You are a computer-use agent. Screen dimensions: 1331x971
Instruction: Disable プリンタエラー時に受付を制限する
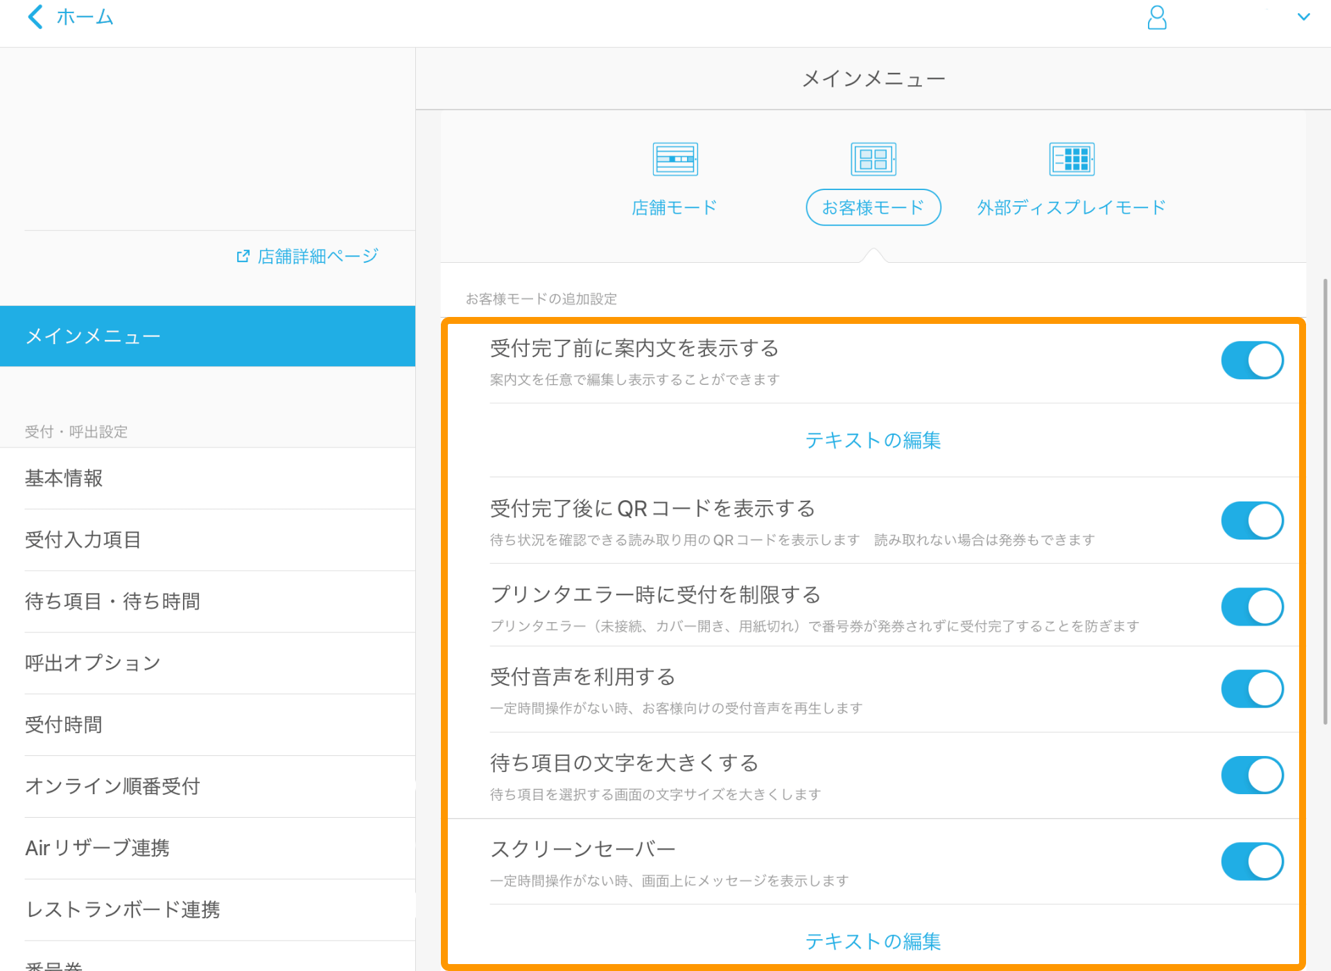point(1252,606)
